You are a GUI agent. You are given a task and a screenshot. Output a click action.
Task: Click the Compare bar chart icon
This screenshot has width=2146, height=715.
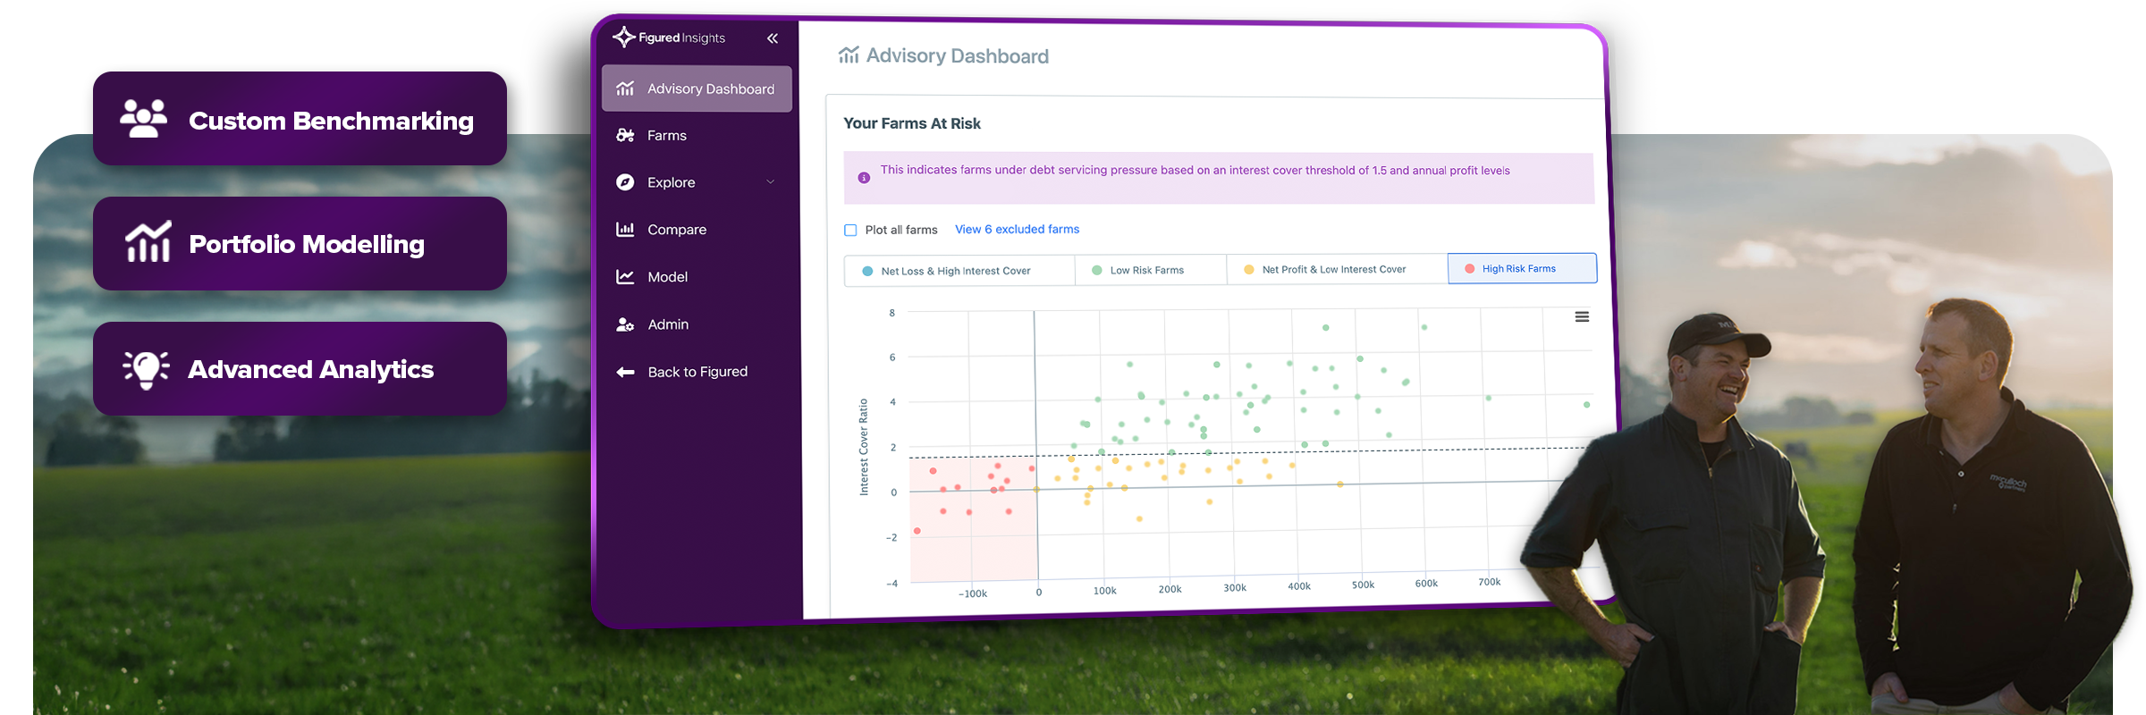point(625,230)
